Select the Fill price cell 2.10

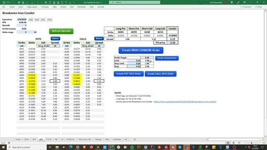tap(172, 42)
